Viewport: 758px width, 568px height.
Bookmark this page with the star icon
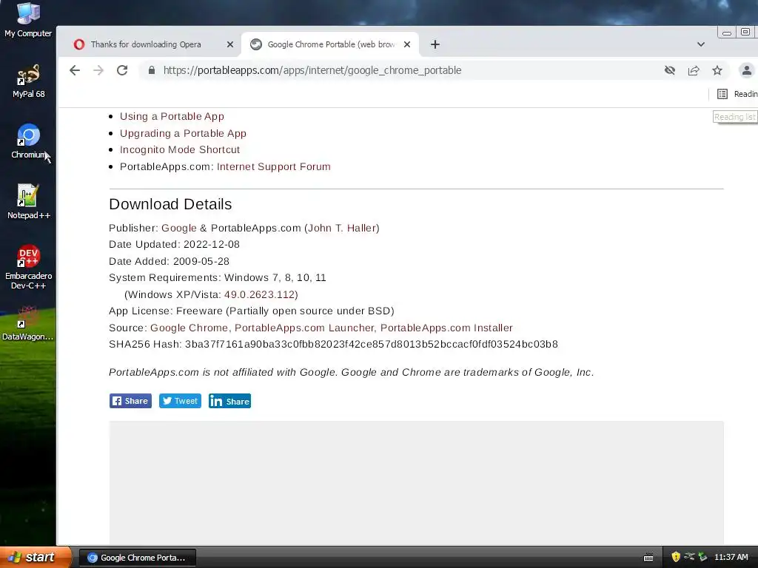[x=717, y=70]
